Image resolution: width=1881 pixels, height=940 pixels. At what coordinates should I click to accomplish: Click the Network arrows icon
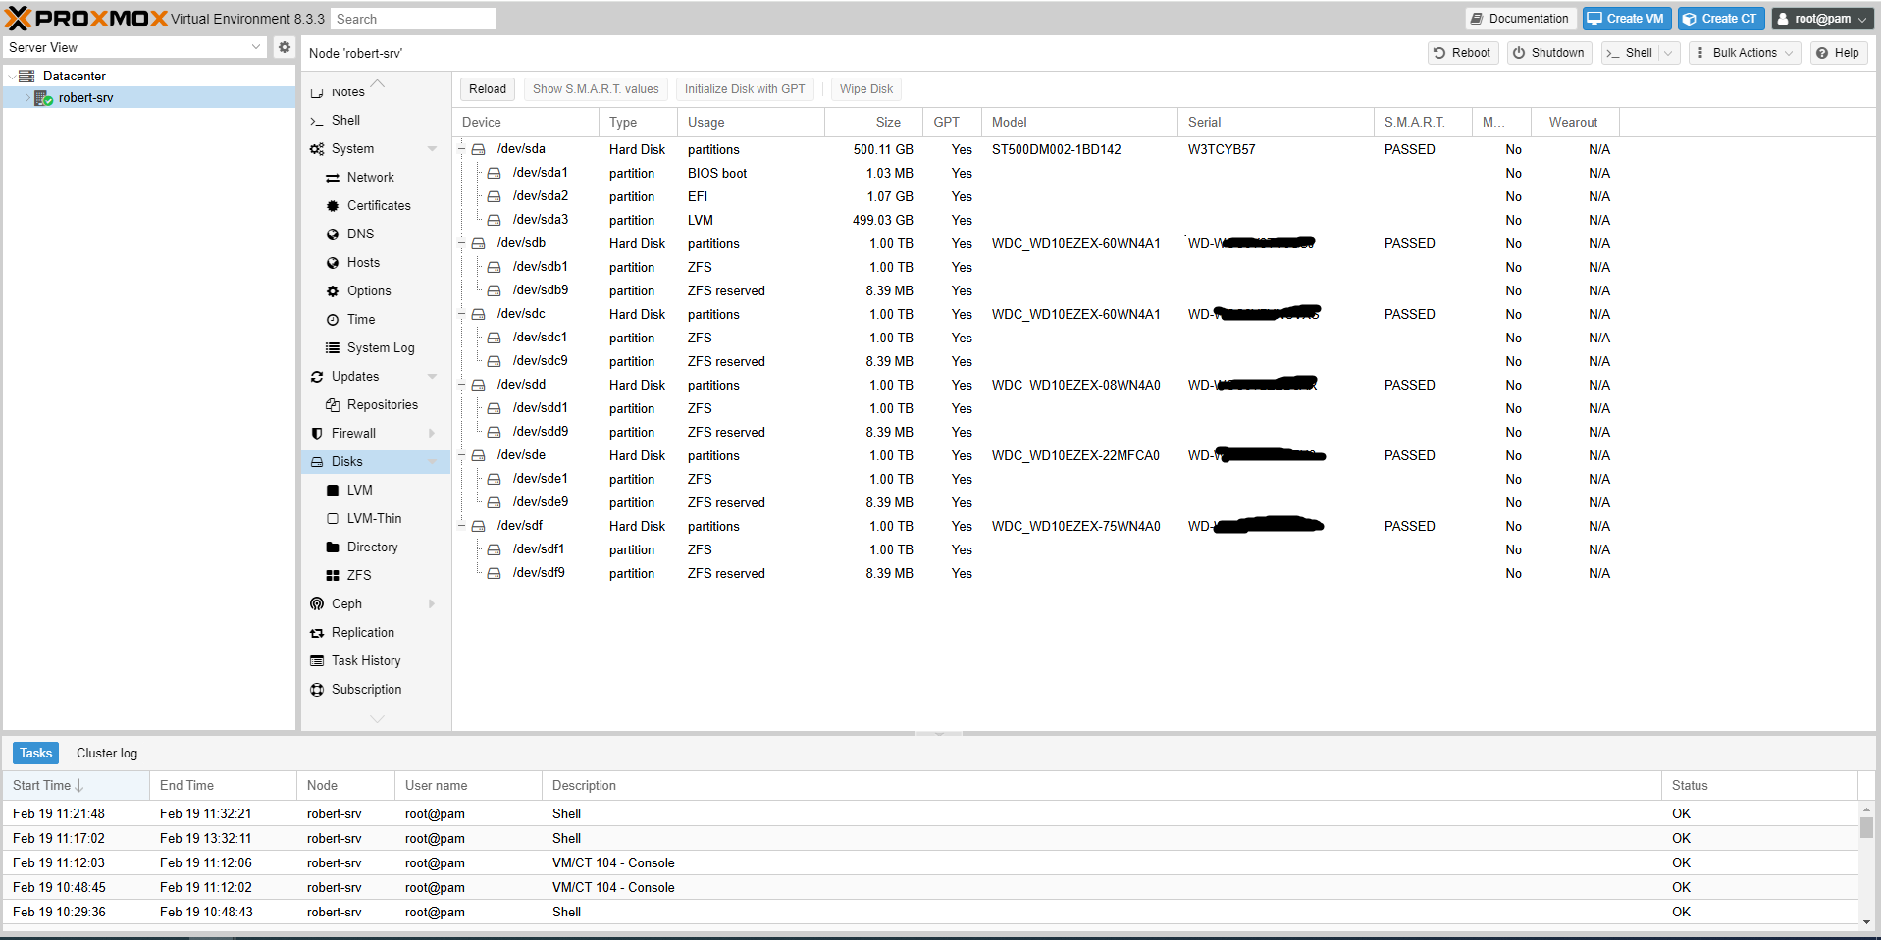click(333, 178)
